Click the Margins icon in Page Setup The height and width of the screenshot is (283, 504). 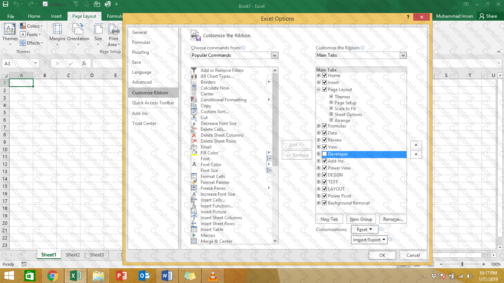click(57, 29)
